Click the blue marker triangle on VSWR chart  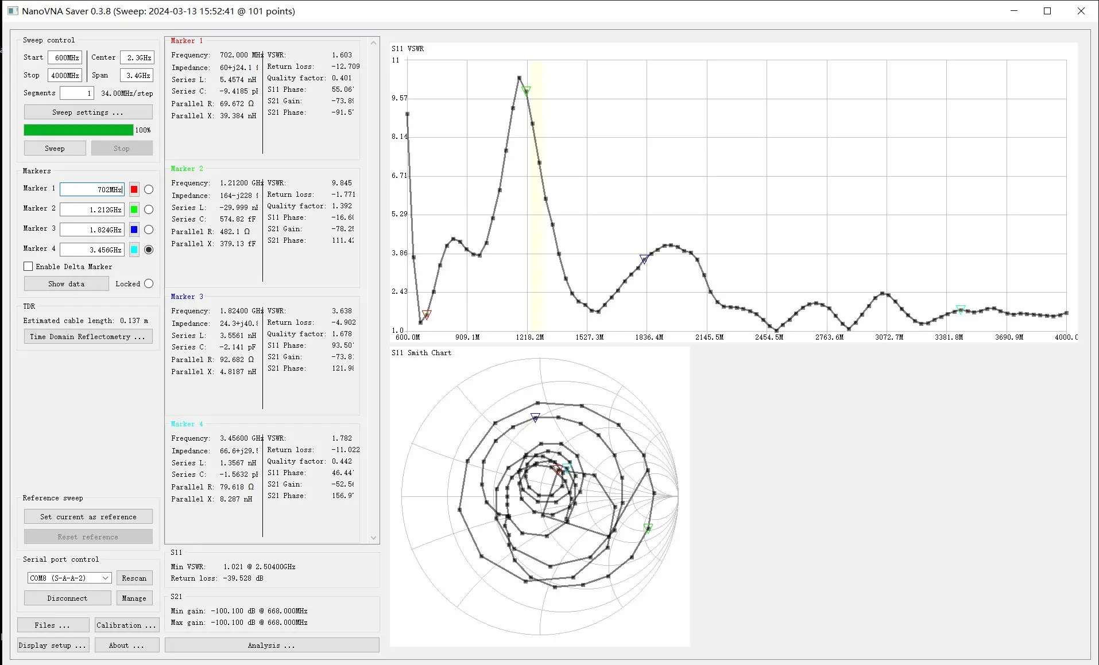pos(644,259)
